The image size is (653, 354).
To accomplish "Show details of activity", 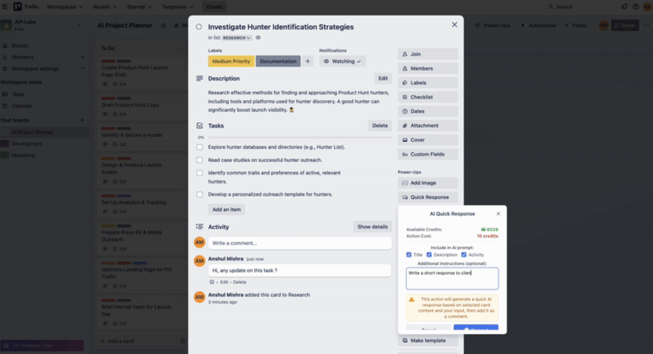I will coord(372,227).
